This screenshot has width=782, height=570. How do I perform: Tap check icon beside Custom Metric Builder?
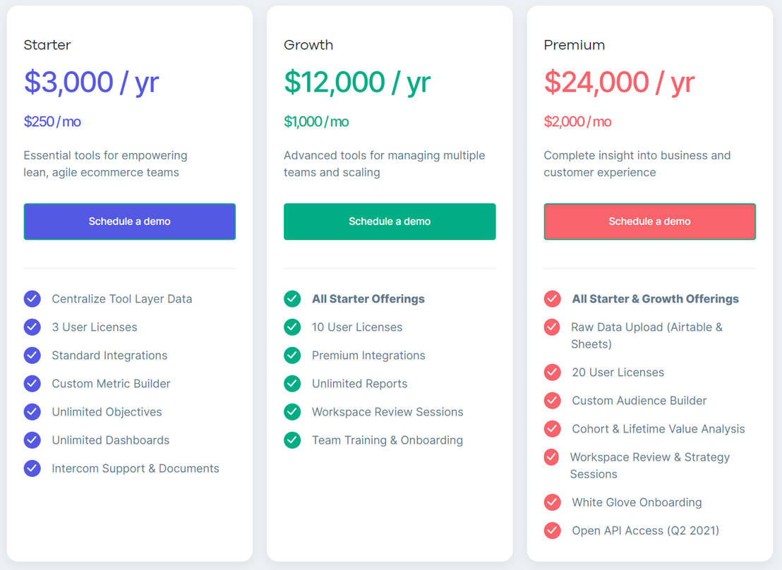(x=32, y=384)
